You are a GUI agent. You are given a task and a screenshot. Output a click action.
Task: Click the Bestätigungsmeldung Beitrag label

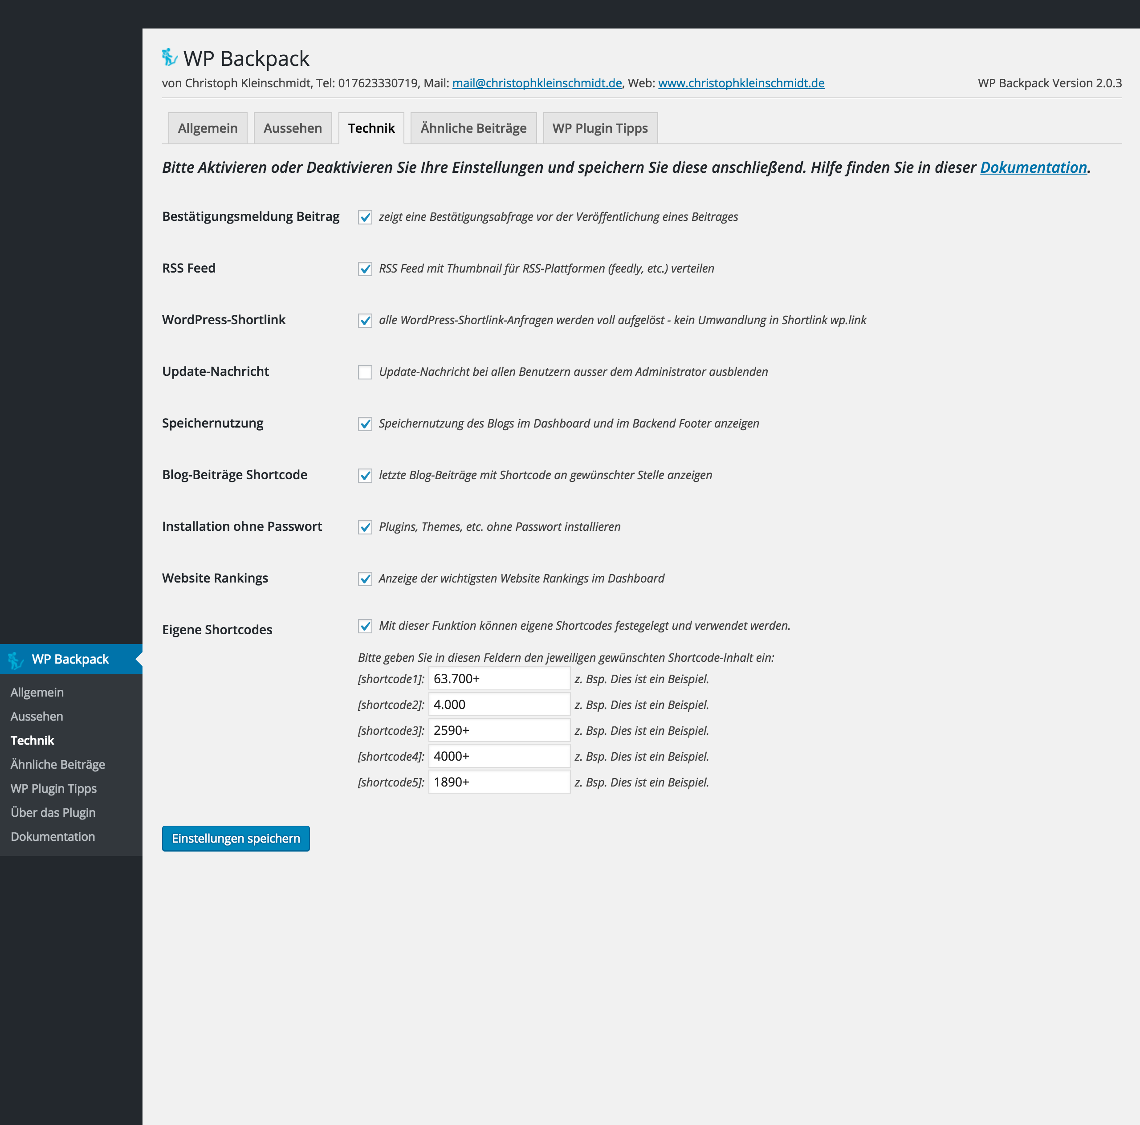click(x=251, y=216)
